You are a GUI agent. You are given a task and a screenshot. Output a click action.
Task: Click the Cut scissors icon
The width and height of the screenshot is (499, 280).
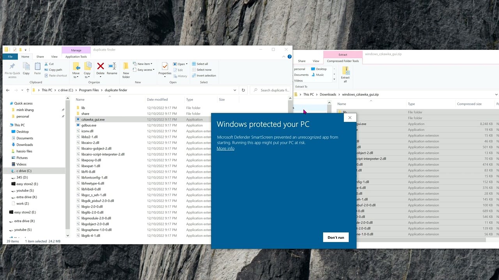(x=47, y=64)
